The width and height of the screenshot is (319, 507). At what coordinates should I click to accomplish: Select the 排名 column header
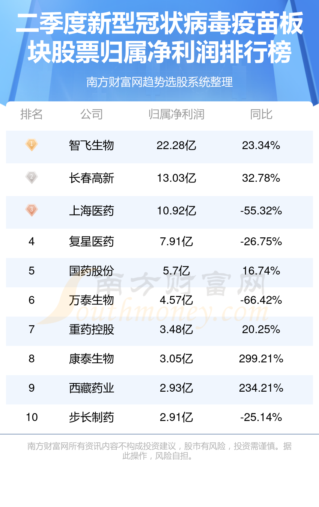[32, 114]
